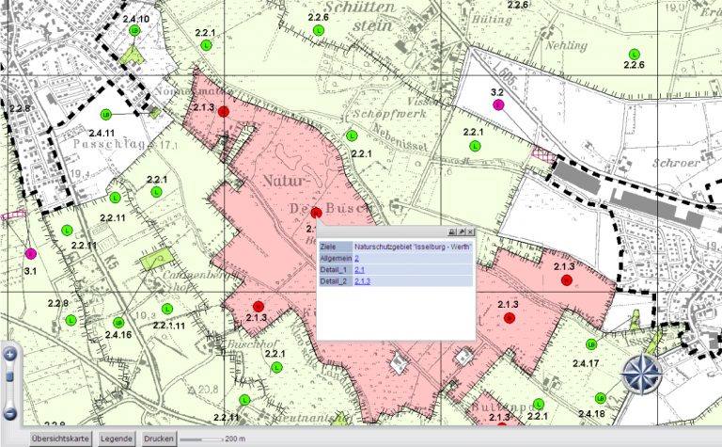Select the green LB marker labeled 2.4.16
Viewport: 722px width, 447px height.
tap(118, 322)
